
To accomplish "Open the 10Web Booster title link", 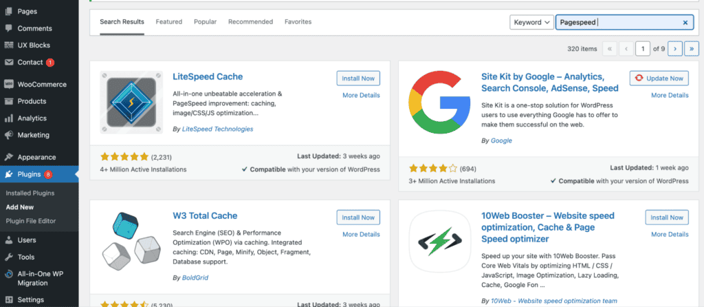I will click(x=548, y=227).
